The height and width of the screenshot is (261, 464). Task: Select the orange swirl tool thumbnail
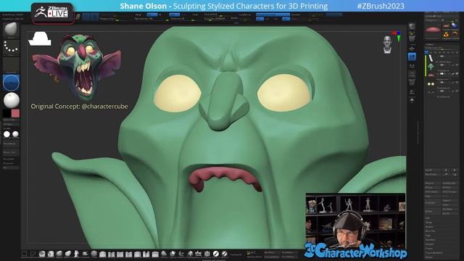[x=447, y=35]
